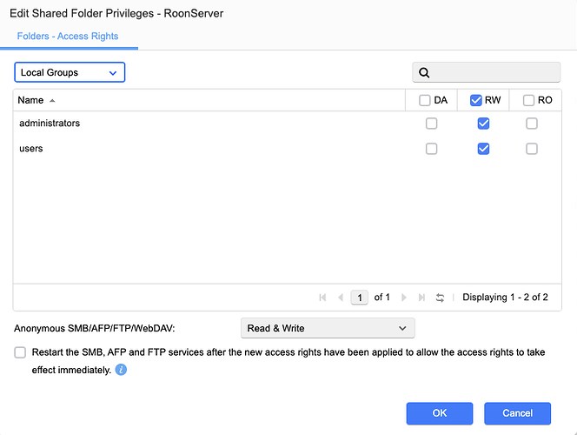The image size is (577, 435).
Task: Sort by Name column arrow
Action: click(52, 101)
